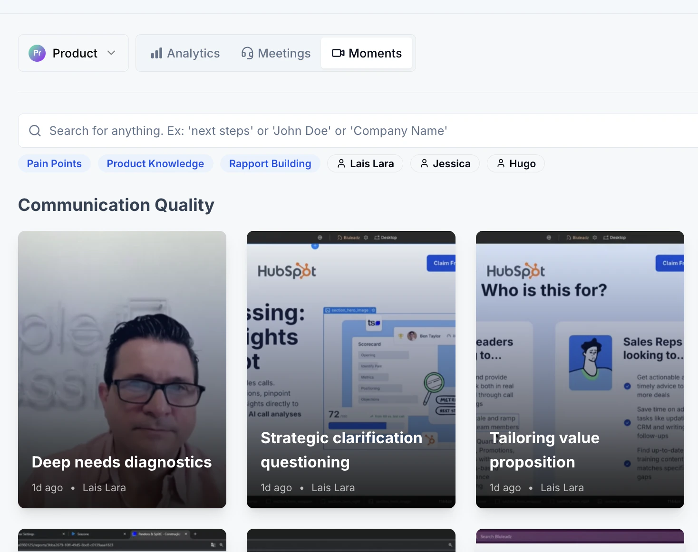
Task: Click person icon in Lais Lara chip
Action: [341, 163]
